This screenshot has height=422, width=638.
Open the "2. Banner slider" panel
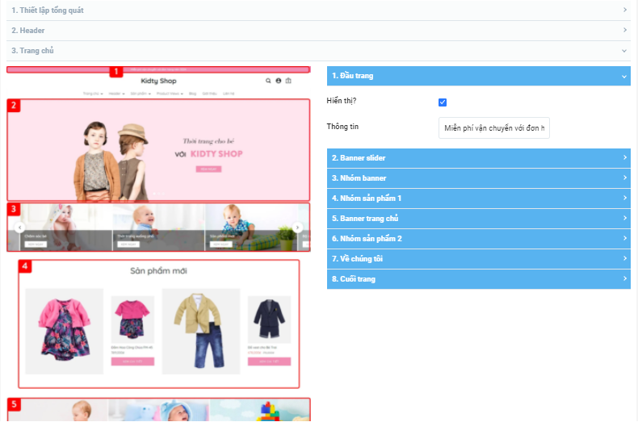pos(478,157)
